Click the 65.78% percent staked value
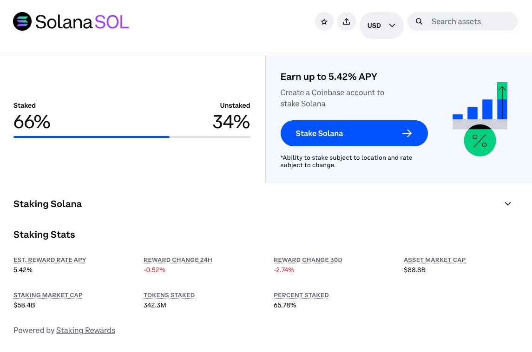The height and width of the screenshot is (352, 532). click(x=285, y=305)
